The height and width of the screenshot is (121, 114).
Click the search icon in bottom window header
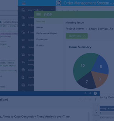[86, 93]
